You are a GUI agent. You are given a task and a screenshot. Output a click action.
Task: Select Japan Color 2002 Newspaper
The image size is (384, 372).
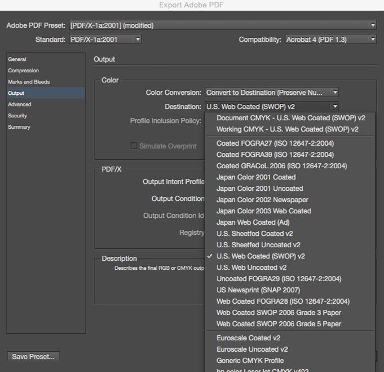290,200
